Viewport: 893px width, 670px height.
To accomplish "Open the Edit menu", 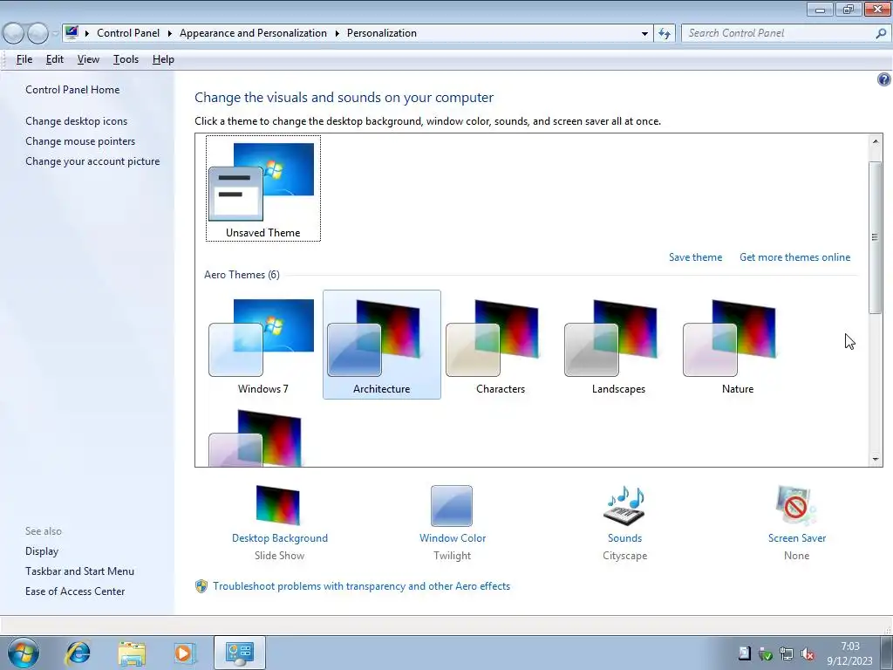I will pos(55,59).
